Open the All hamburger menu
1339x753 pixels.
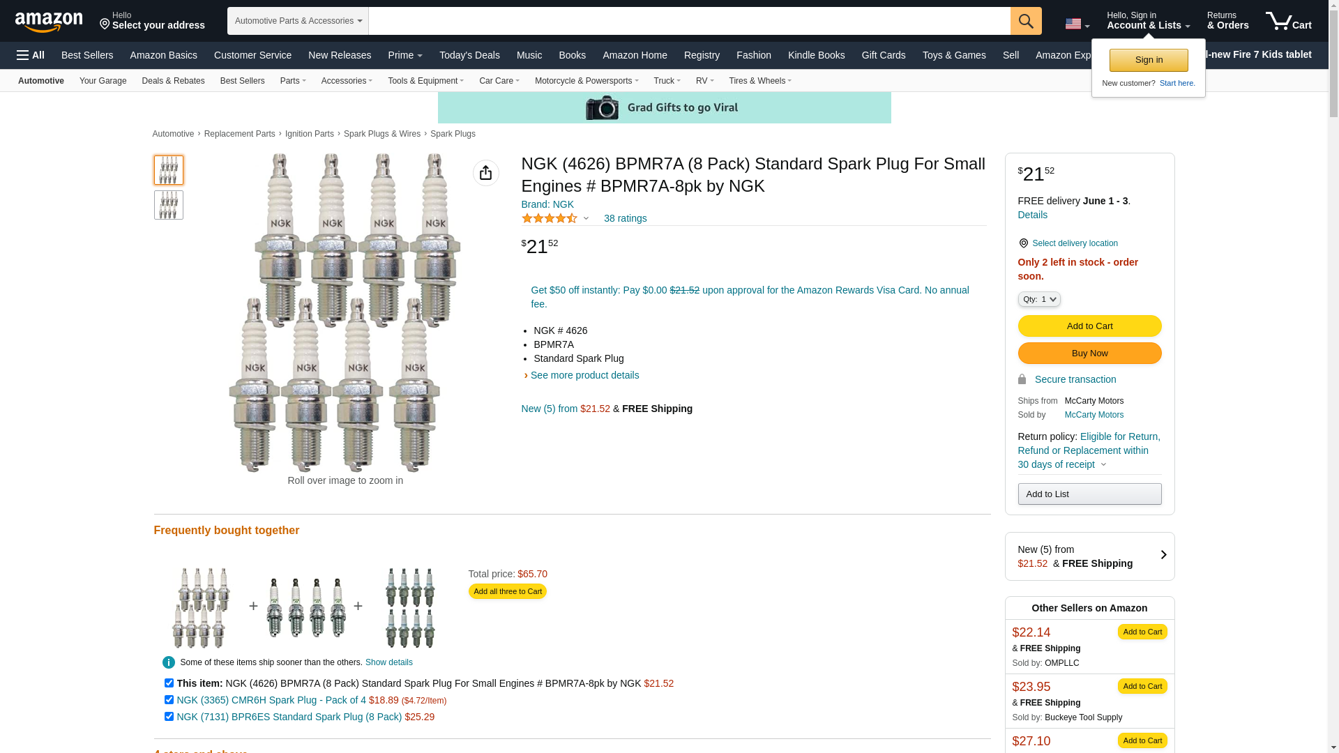(x=31, y=55)
